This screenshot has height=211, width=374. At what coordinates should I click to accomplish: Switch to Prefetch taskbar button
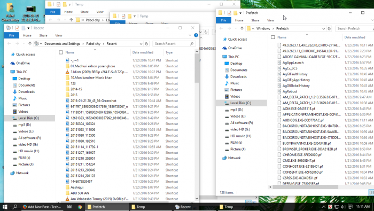point(107,207)
